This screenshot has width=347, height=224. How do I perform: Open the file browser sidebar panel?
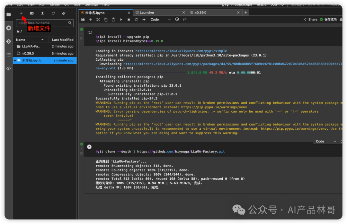9,14
